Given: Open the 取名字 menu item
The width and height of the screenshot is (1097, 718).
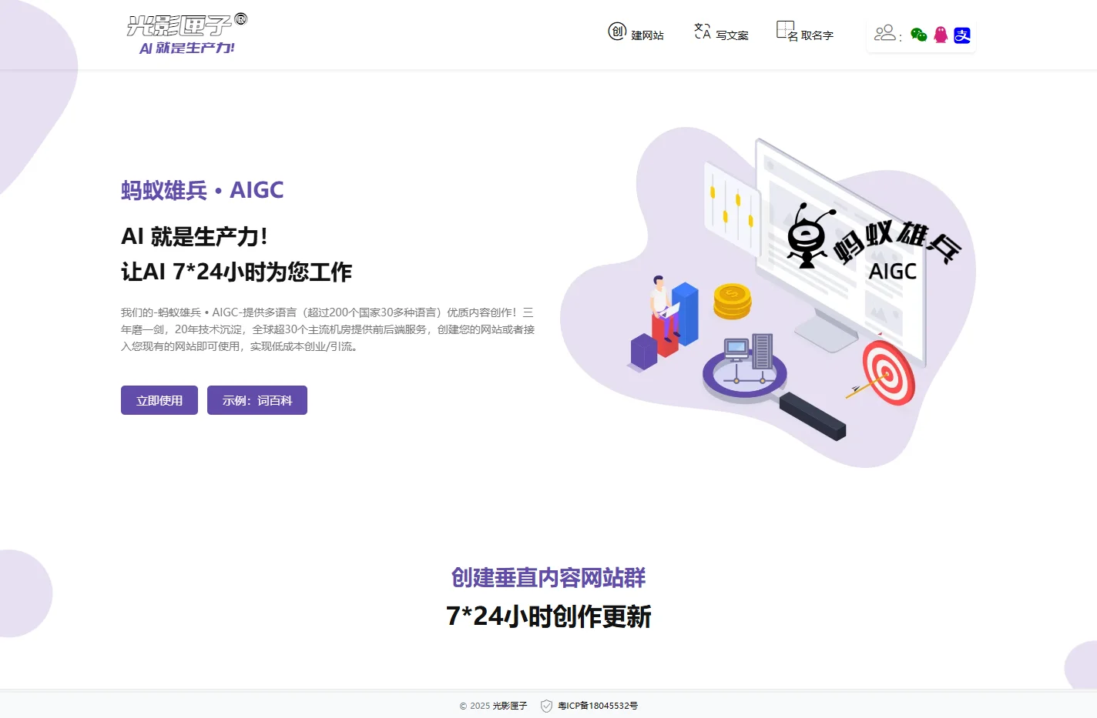Looking at the screenshot, I should [x=817, y=35].
